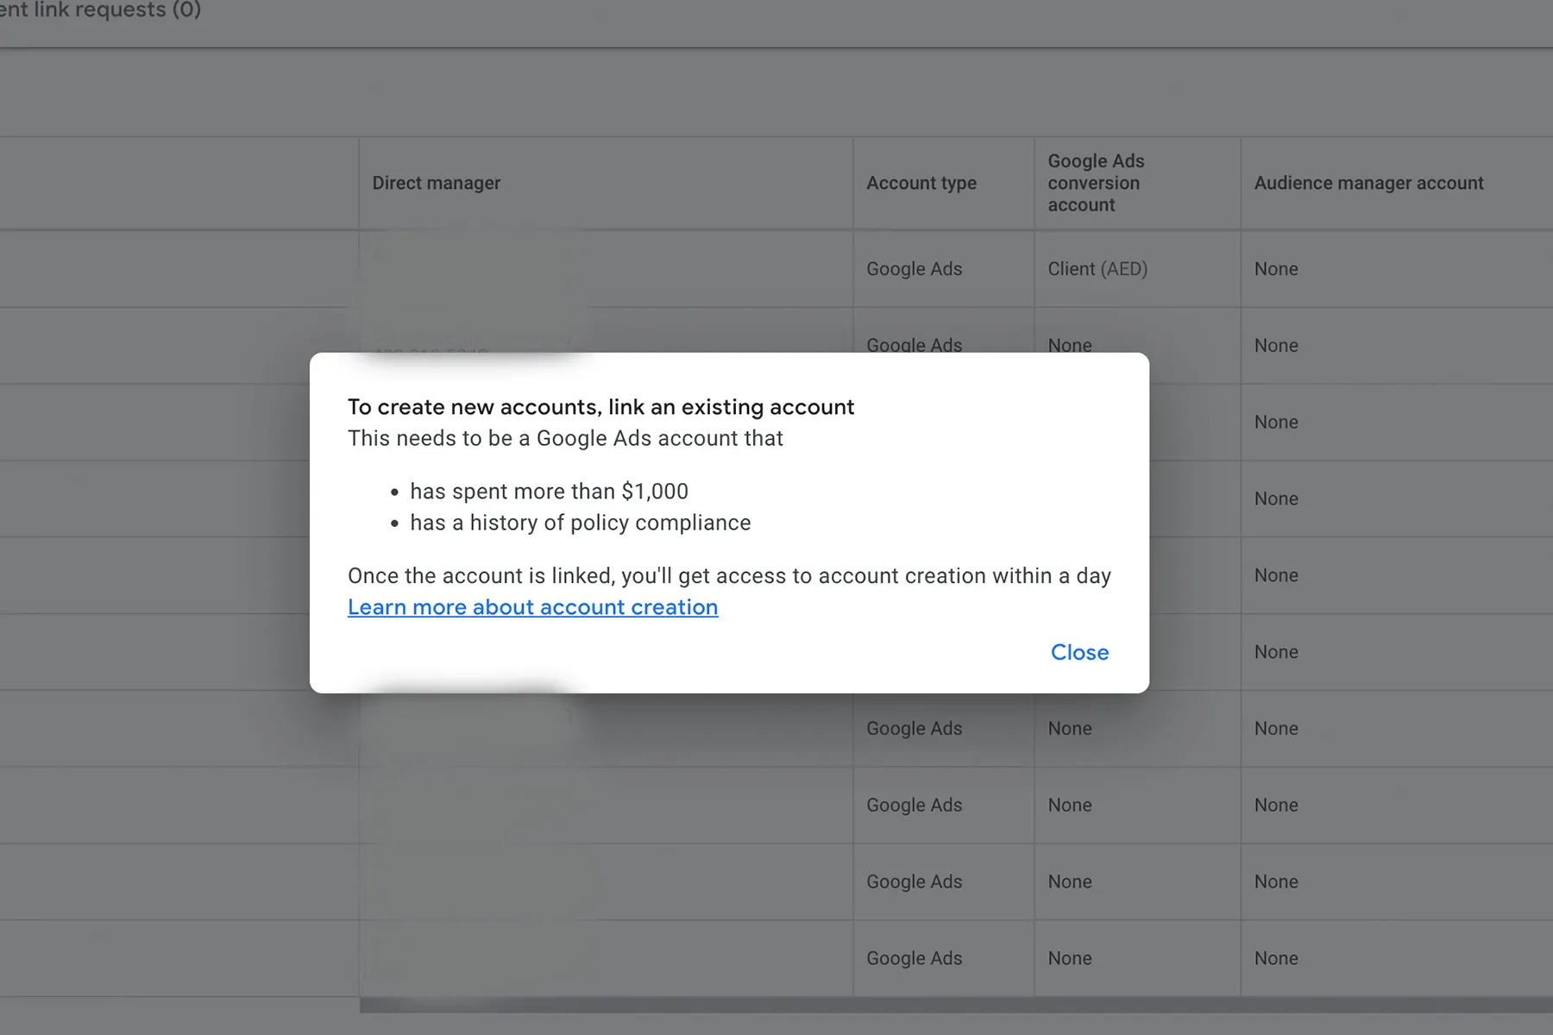Click Google Ads conversion account header
This screenshot has width=1553, height=1035.
click(1095, 183)
